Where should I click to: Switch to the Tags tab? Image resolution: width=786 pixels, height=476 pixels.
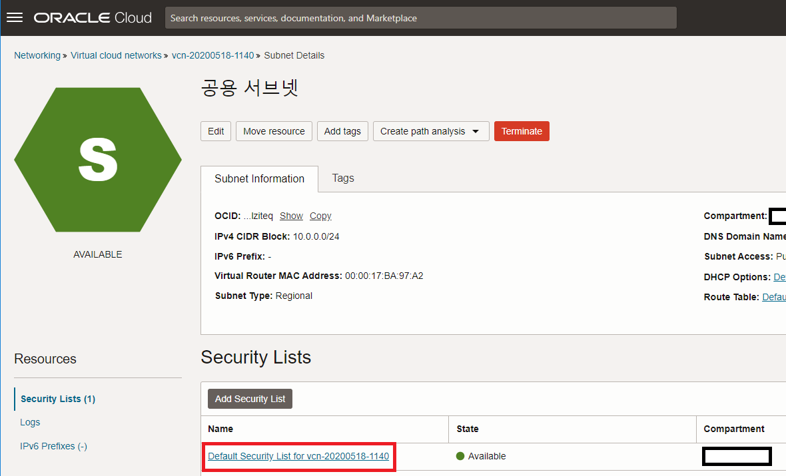click(x=342, y=178)
